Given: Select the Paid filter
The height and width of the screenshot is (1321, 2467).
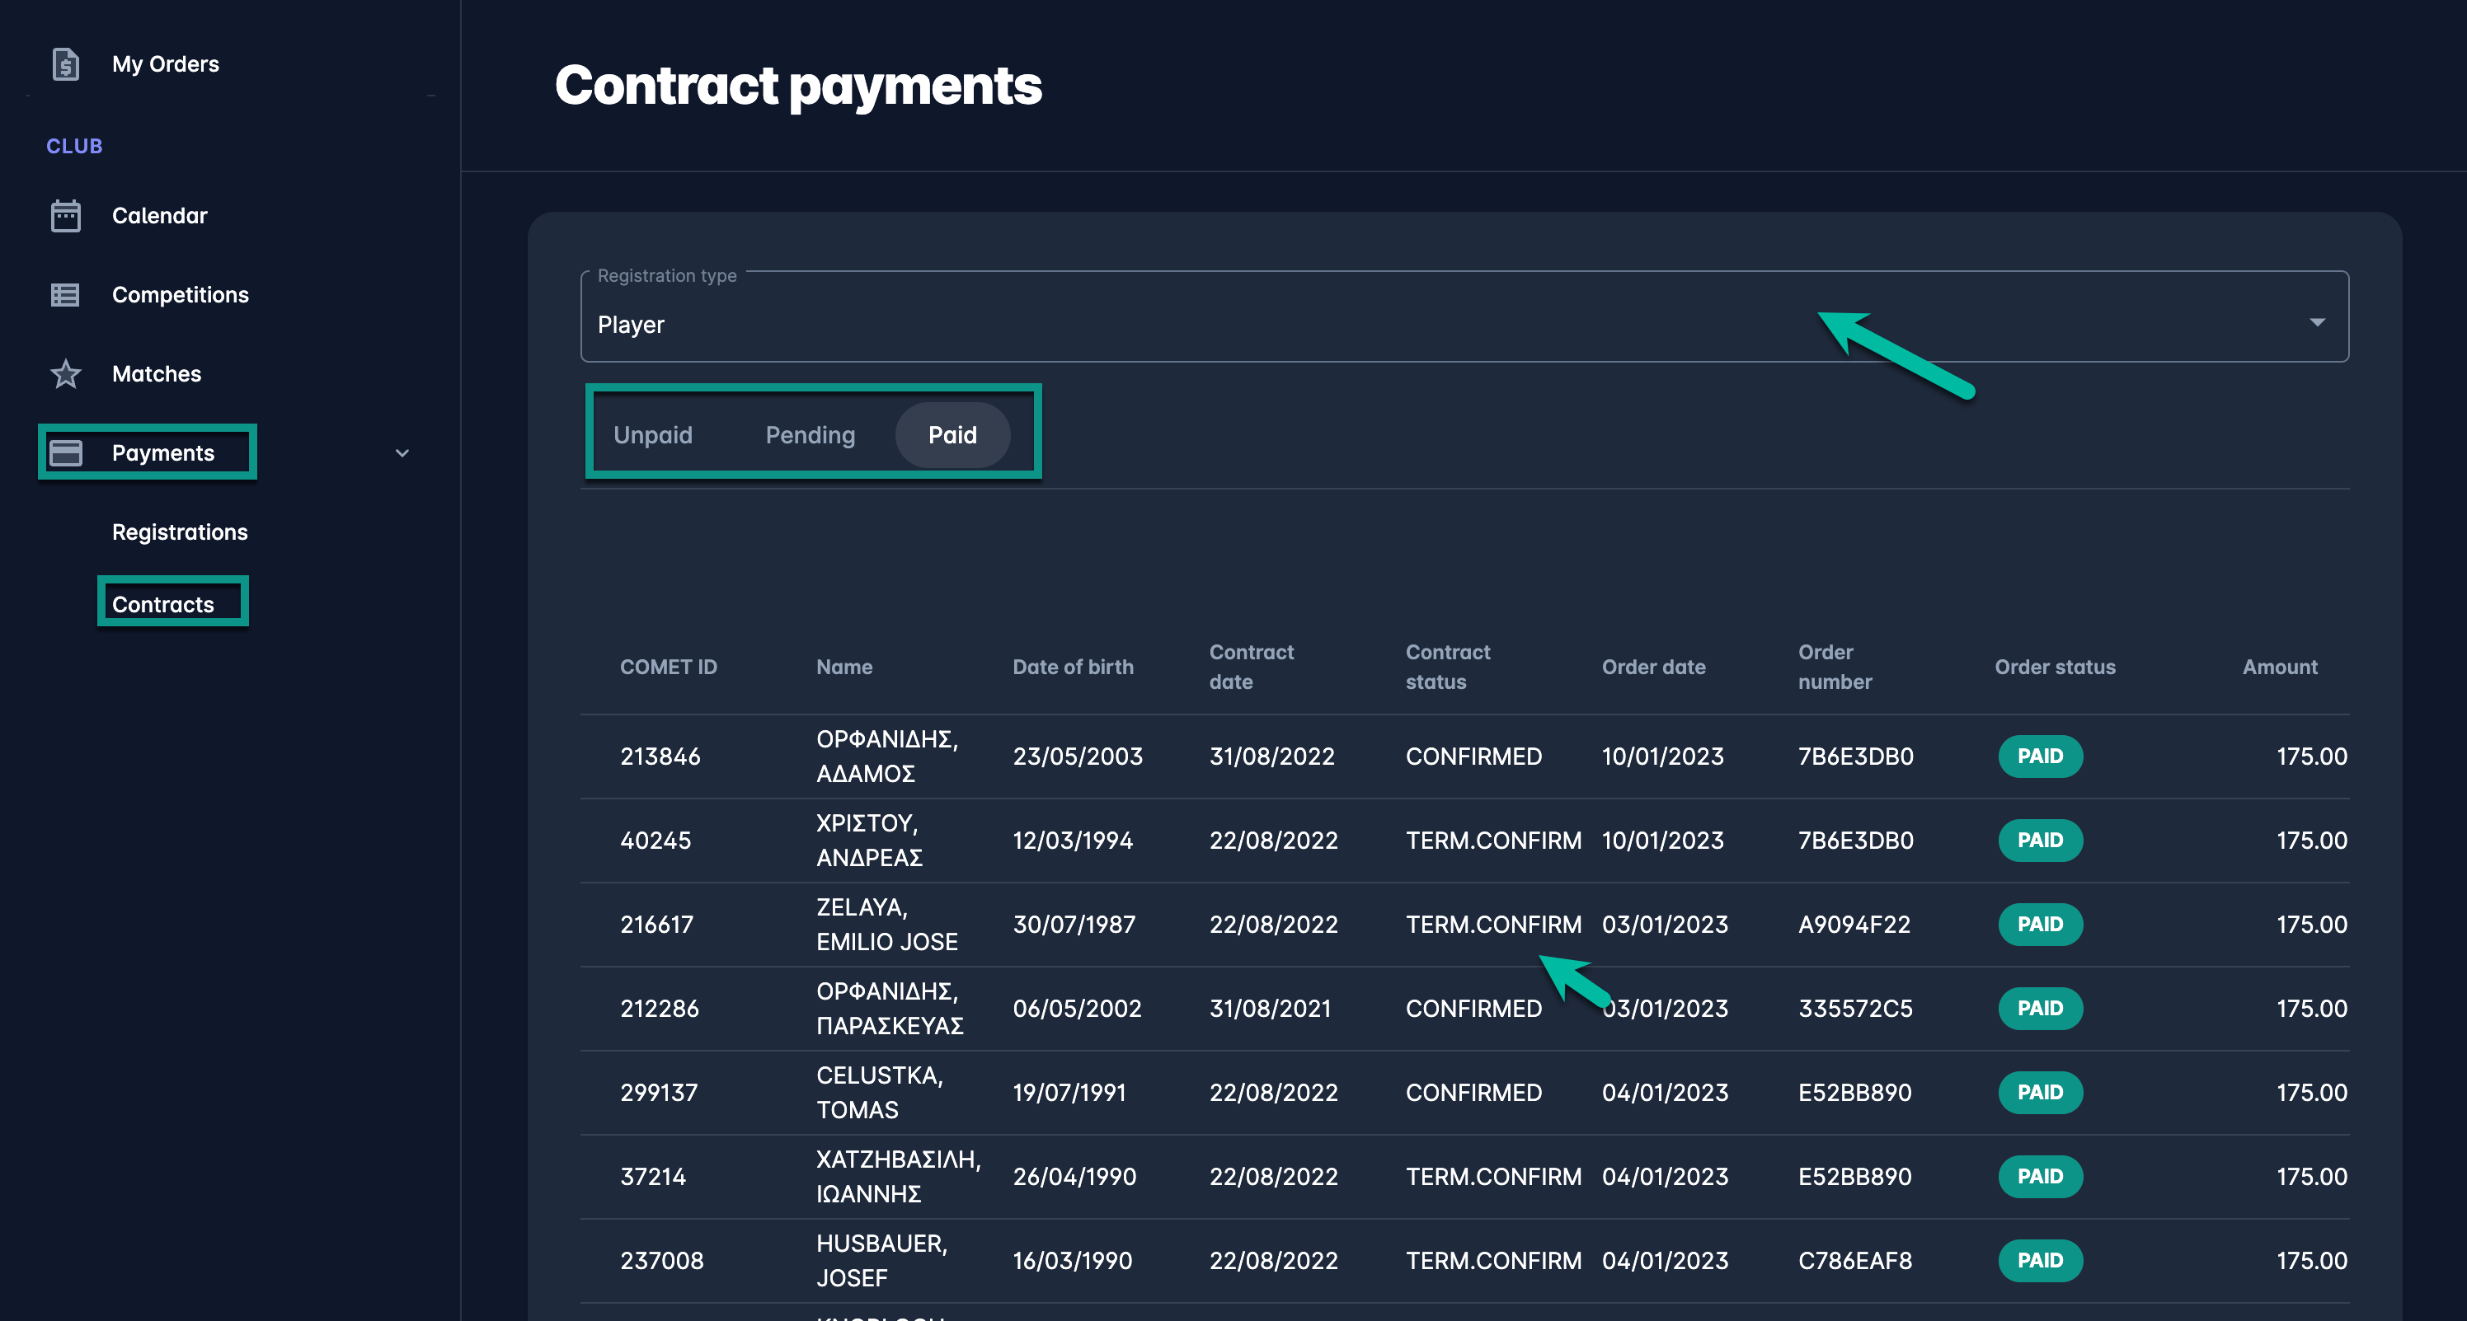Looking at the screenshot, I should coord(952,436).
